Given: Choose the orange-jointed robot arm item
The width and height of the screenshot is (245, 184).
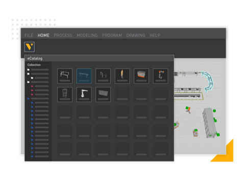Looking at the screenshot, I should [161, 76].
